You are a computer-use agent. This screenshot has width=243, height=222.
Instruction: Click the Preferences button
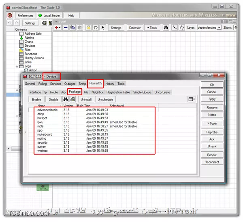[26, 15]
